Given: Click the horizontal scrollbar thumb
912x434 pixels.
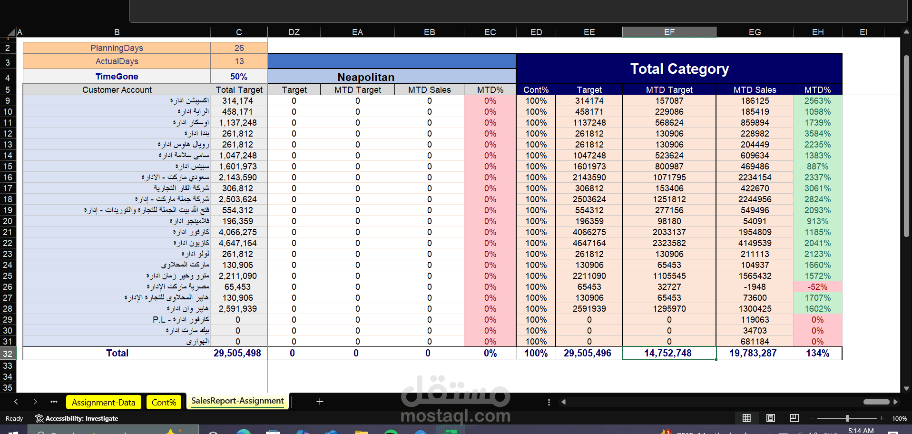Looking at the screenshot, I should tap(876, 402).
